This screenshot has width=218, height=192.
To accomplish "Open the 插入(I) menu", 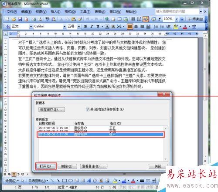I will click(x=55, y=12).
